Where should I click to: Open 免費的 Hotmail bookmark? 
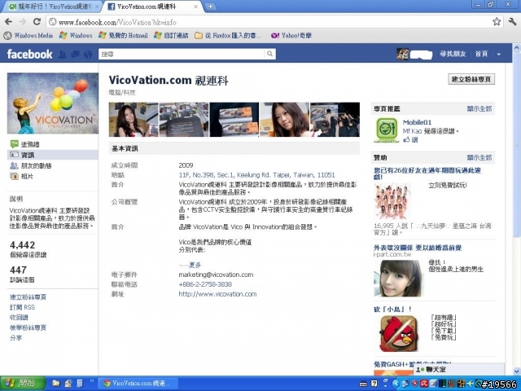tap(124, 35)
